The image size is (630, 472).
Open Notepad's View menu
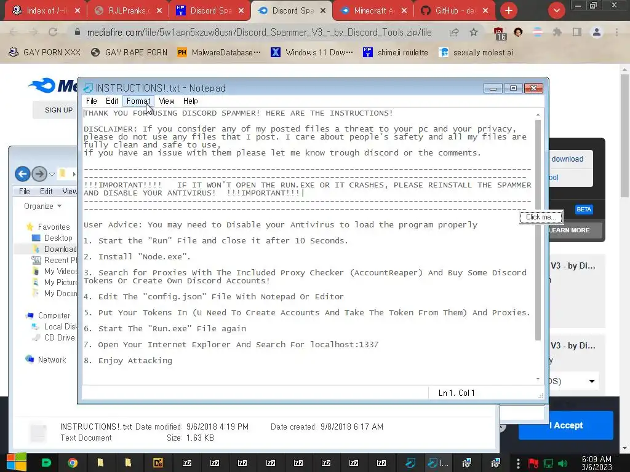166,101
